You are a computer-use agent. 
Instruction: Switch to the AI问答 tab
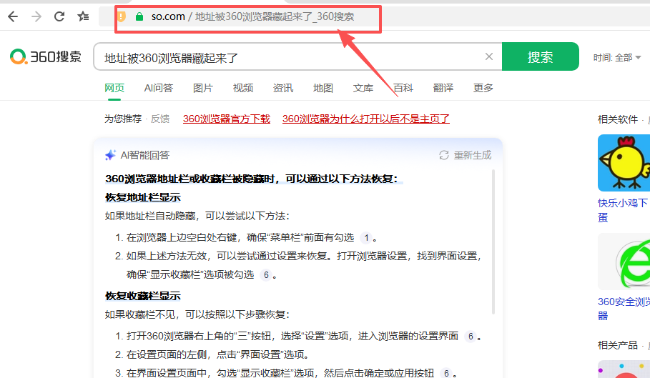click(x=159, y=88)
